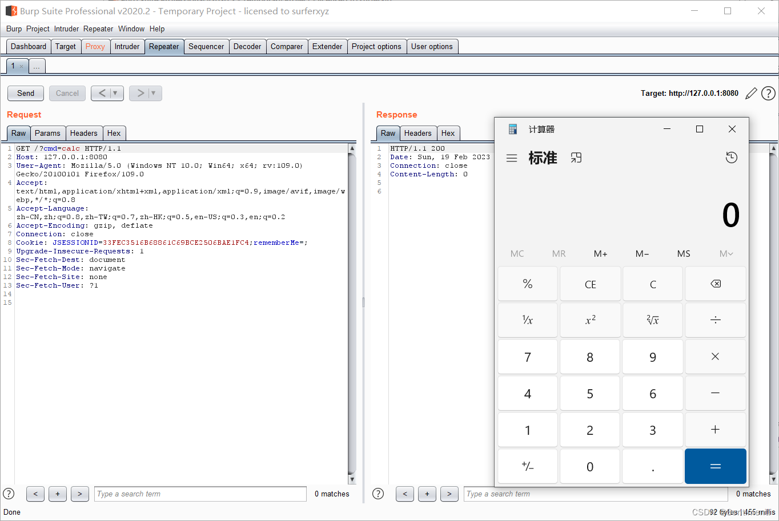
Task: Toggle calculator keep-on-top icon
Action: click(x=576, y=157)
